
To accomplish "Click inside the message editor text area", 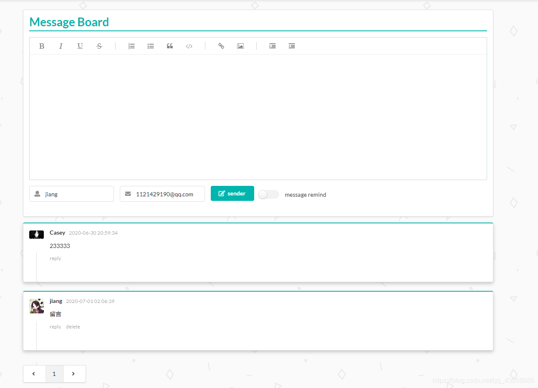I will pyautogui.click(x=258, y=117).
